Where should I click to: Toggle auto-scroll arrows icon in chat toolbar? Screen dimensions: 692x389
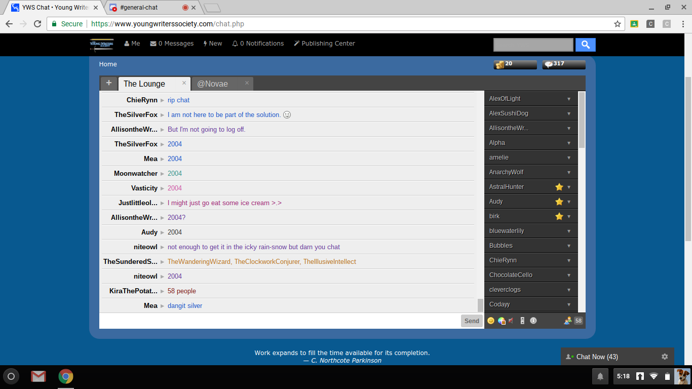point(522,321)
